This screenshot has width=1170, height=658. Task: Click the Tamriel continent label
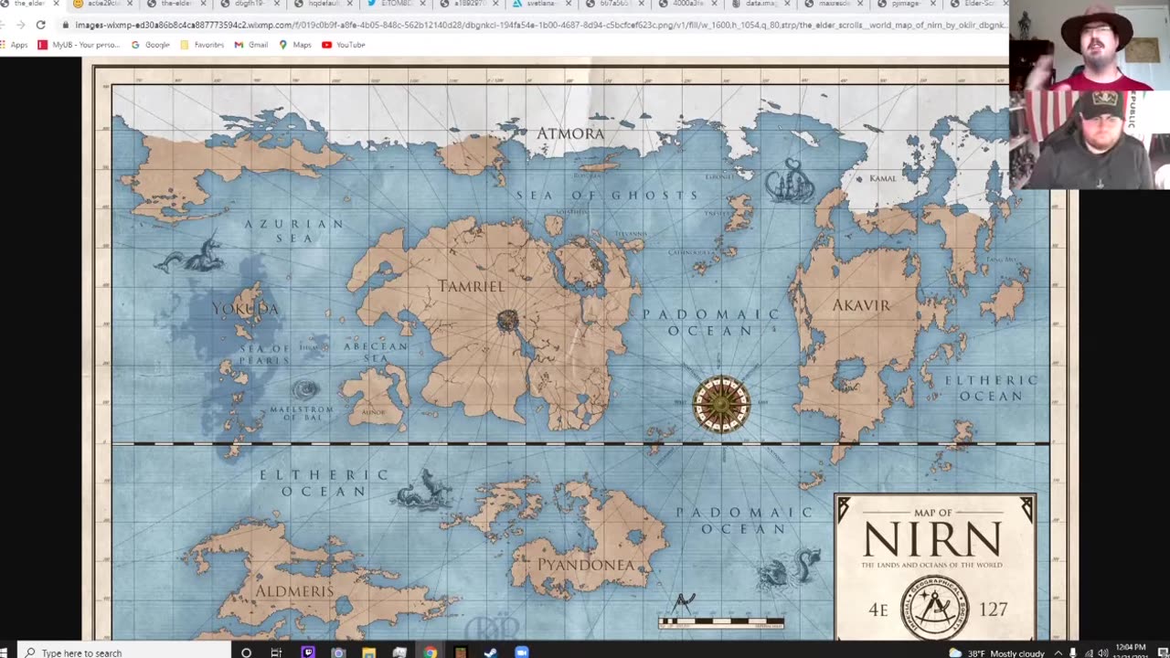[x=472, y=286]
